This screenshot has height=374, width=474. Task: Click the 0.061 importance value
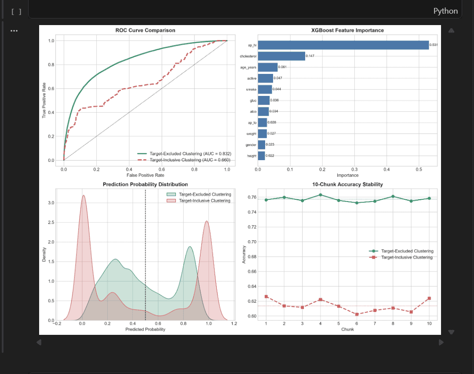click(x=282, y=67)
